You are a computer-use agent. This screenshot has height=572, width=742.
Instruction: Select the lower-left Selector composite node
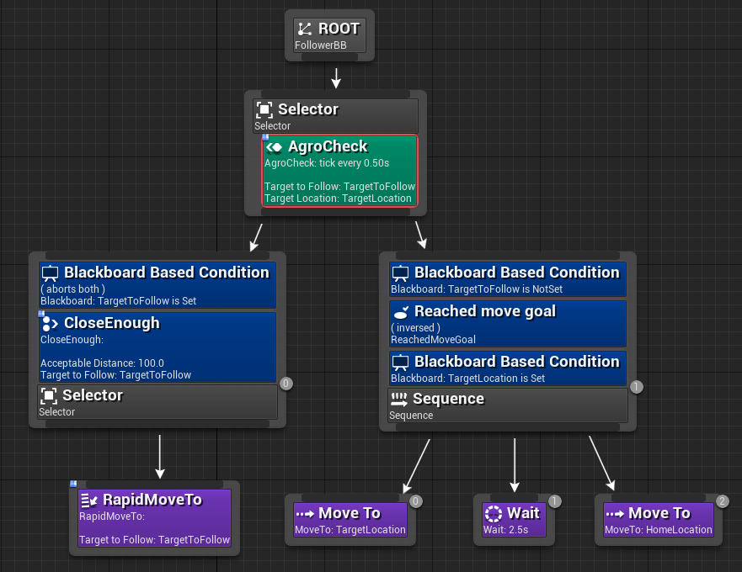pos(157,402)
